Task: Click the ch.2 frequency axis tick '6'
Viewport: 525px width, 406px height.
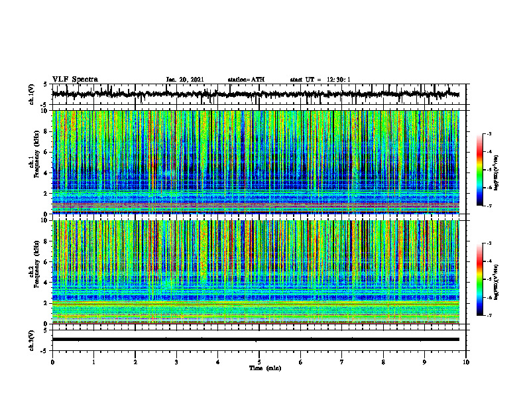Action: tap(46, 262)
